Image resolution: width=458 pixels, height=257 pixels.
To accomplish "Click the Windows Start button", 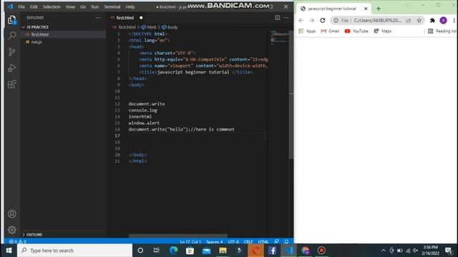I will click(9, 251).
